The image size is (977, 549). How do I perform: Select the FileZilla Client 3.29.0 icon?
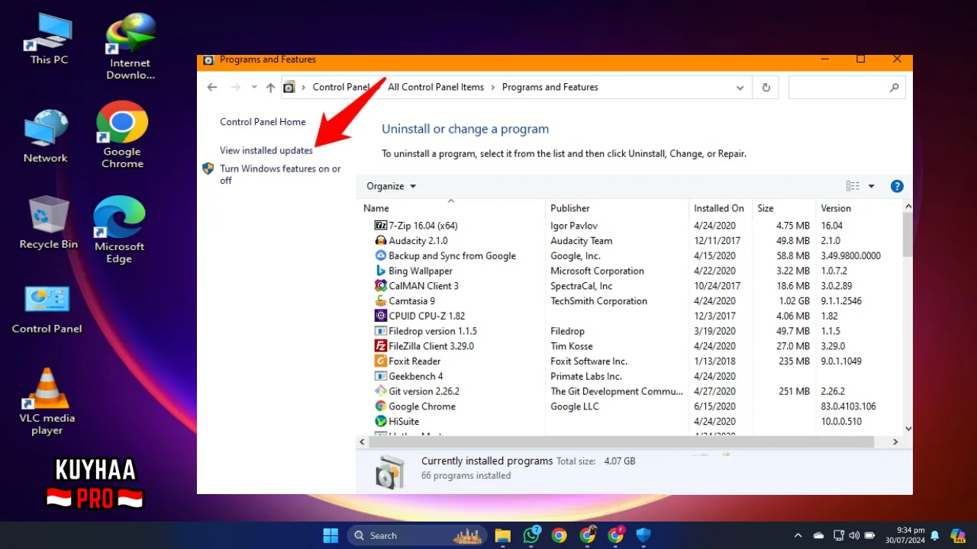(x=381, y=346)
